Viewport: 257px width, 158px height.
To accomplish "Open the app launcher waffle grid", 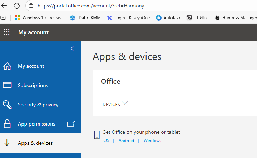I will point(6,32).
